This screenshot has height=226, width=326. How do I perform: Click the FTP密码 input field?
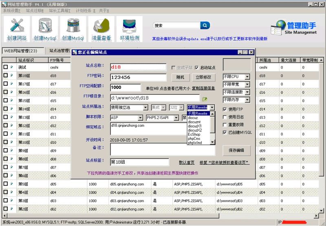[x=138, y=77]
